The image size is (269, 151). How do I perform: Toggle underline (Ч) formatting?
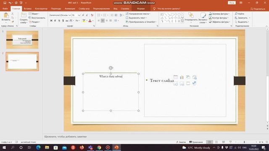[x=59, y=21]
